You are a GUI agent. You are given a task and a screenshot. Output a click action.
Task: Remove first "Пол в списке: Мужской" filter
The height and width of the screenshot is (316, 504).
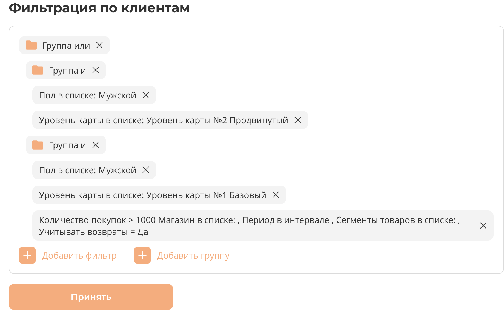(146, 95)
